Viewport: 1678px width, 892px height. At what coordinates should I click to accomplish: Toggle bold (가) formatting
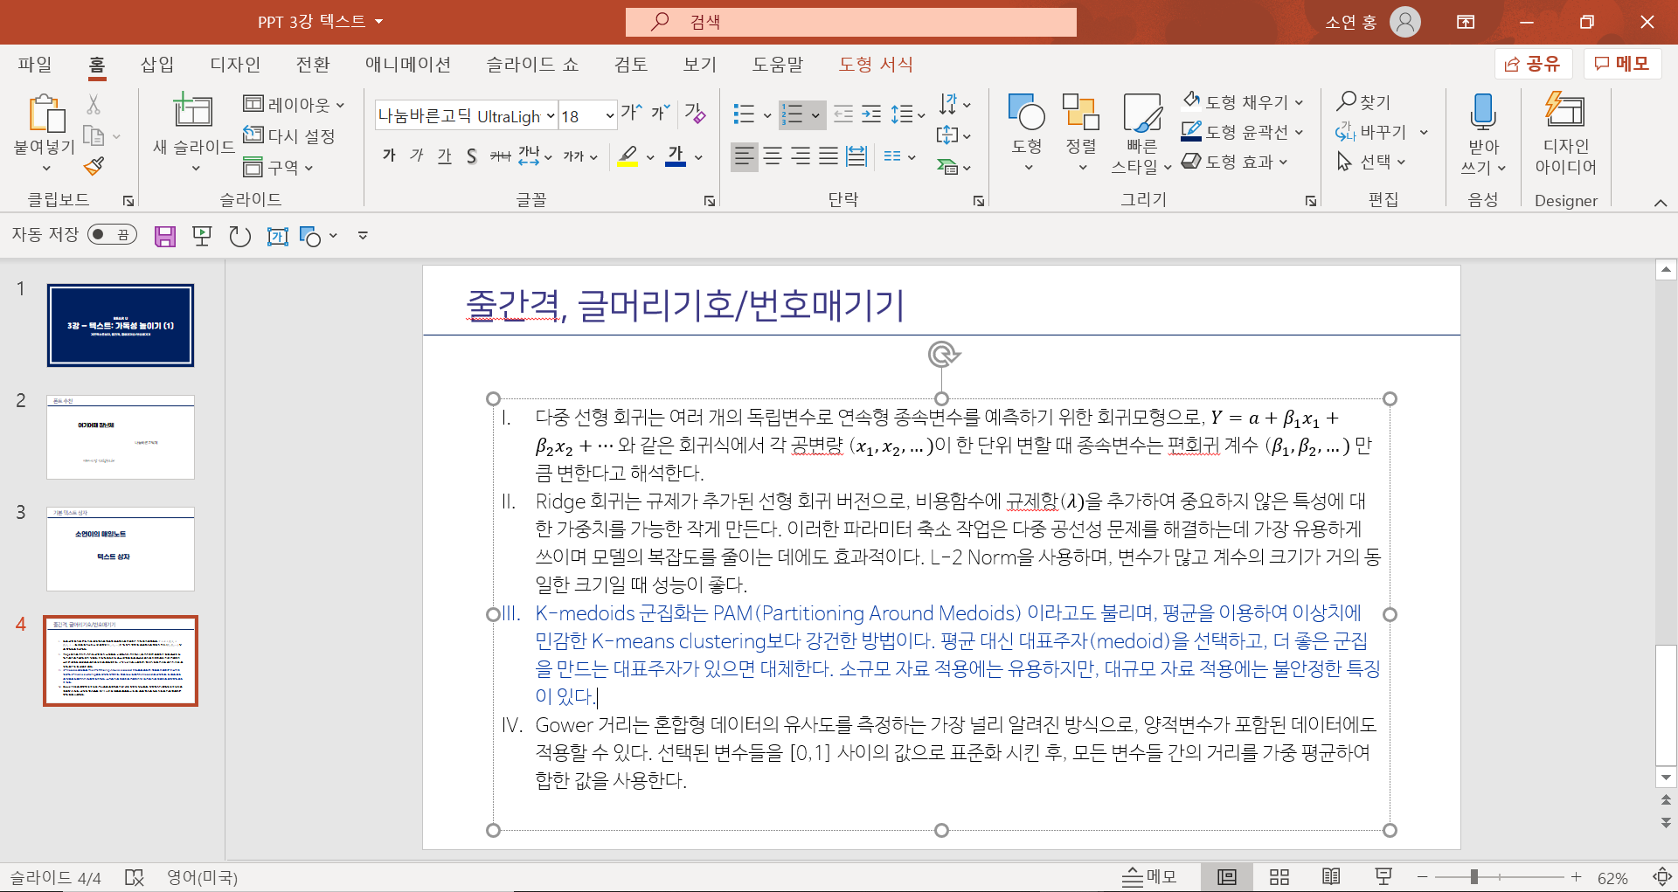pos(389,156)
